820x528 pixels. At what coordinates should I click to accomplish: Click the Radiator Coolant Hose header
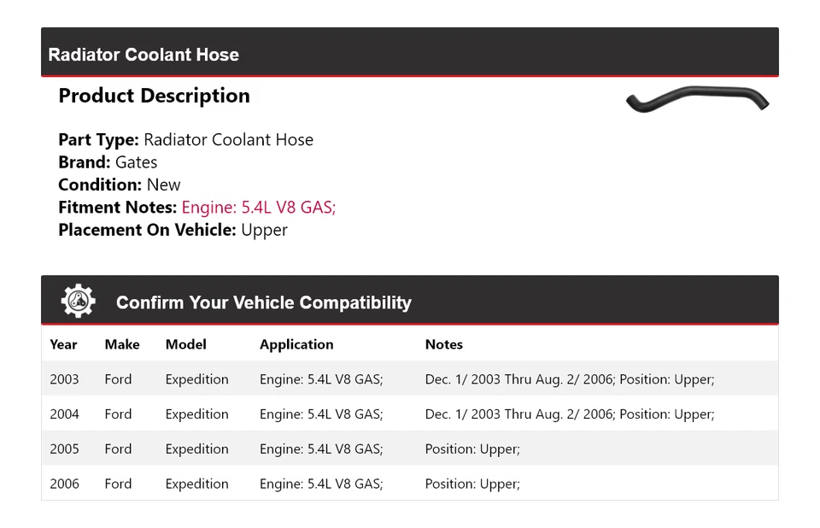143,55
